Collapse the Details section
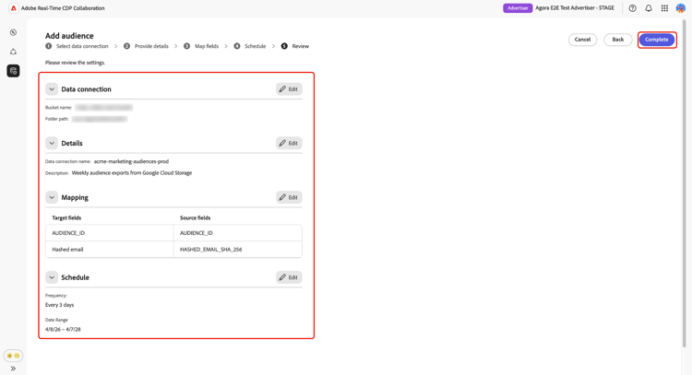692x375 pixels. coord(52,143)
